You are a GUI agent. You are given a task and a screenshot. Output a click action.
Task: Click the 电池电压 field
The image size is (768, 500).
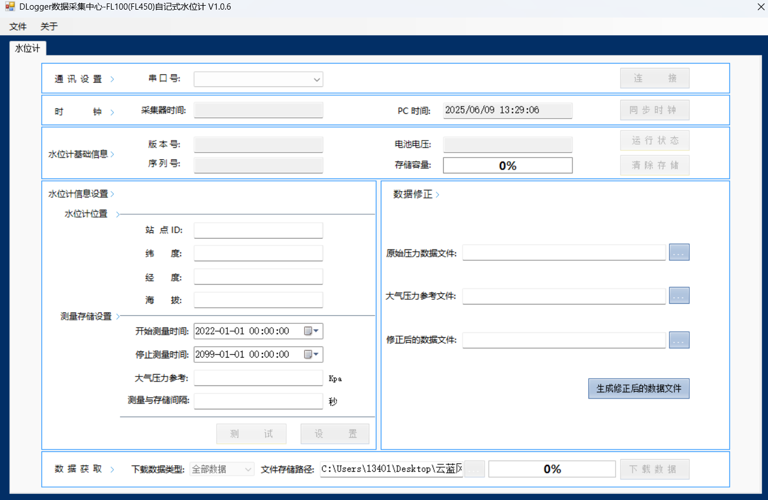click(508, 145)
